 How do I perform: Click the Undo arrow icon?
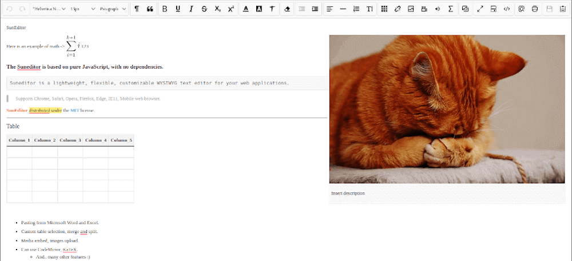[x=10, y=9]
